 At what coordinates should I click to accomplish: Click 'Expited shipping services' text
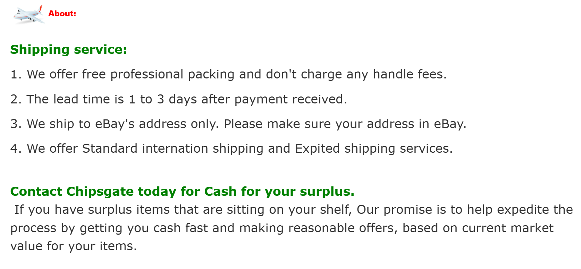tap(374, 149)
